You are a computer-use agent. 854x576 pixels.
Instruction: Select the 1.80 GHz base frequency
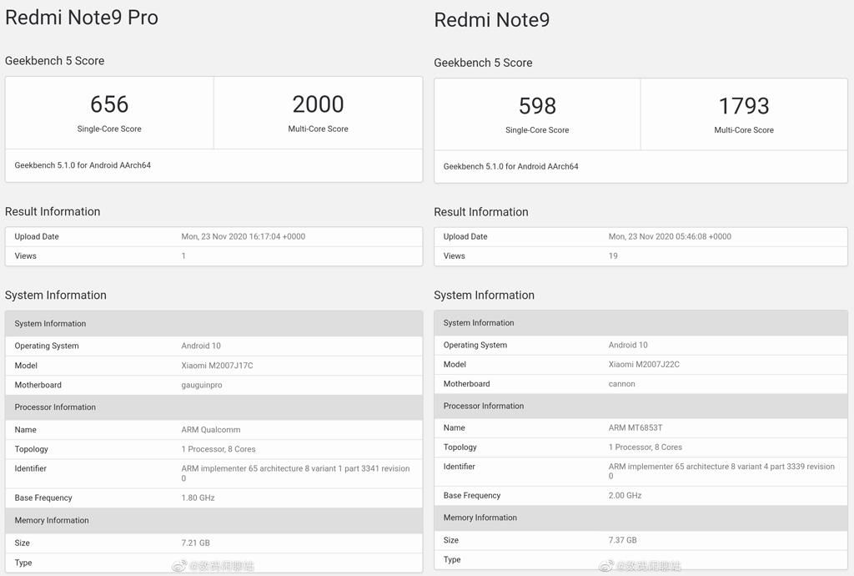coord(198,498)
